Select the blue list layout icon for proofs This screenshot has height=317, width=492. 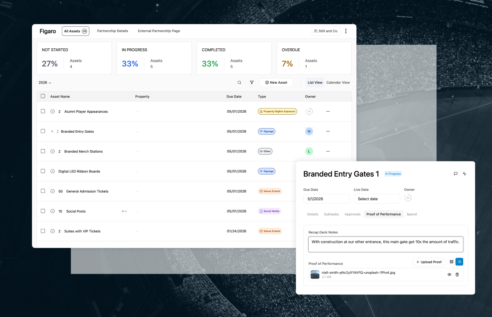(x=459, y=261)
